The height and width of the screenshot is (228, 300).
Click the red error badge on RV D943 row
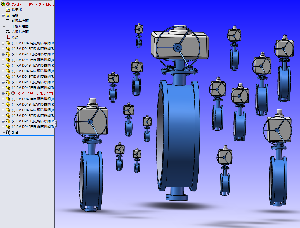pyautogui.click(x=13, y=93)
